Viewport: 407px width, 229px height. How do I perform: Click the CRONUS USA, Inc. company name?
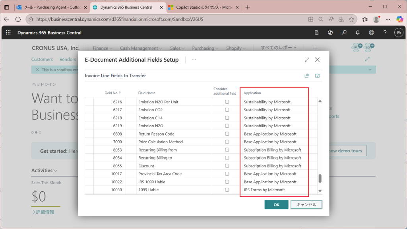coord(56,48)
